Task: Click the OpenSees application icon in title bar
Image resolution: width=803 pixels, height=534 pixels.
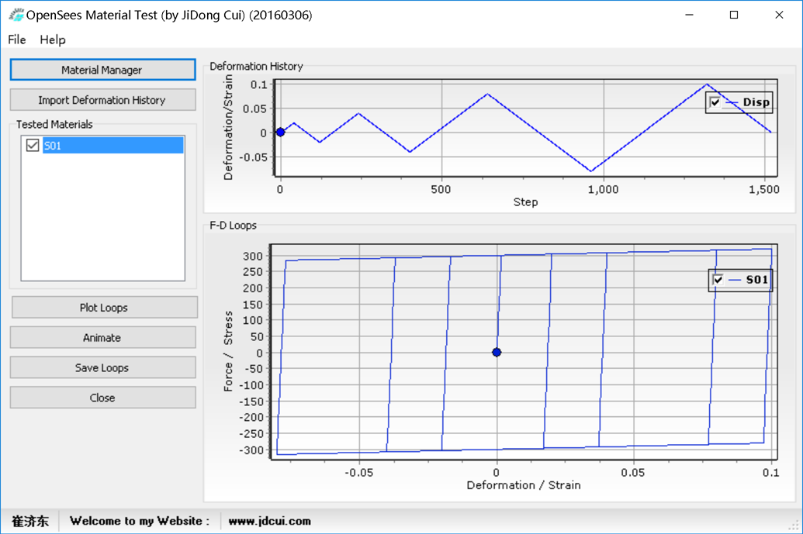Action: point(16,15)
